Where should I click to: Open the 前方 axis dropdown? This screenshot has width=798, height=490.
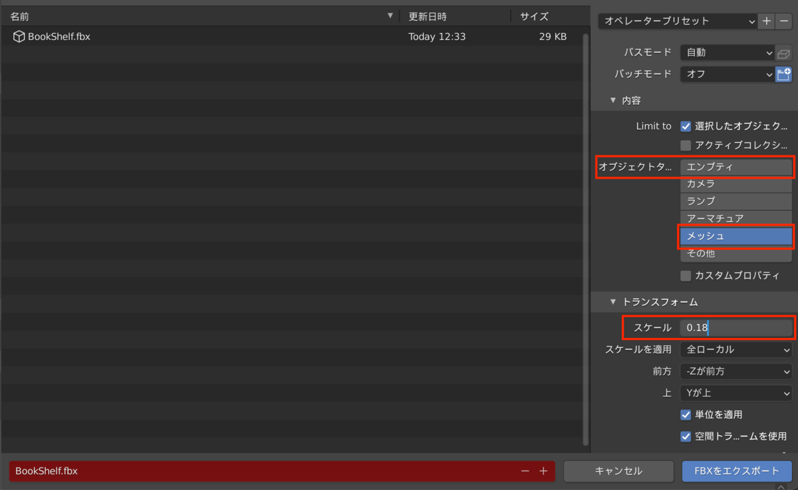(736, 371)
